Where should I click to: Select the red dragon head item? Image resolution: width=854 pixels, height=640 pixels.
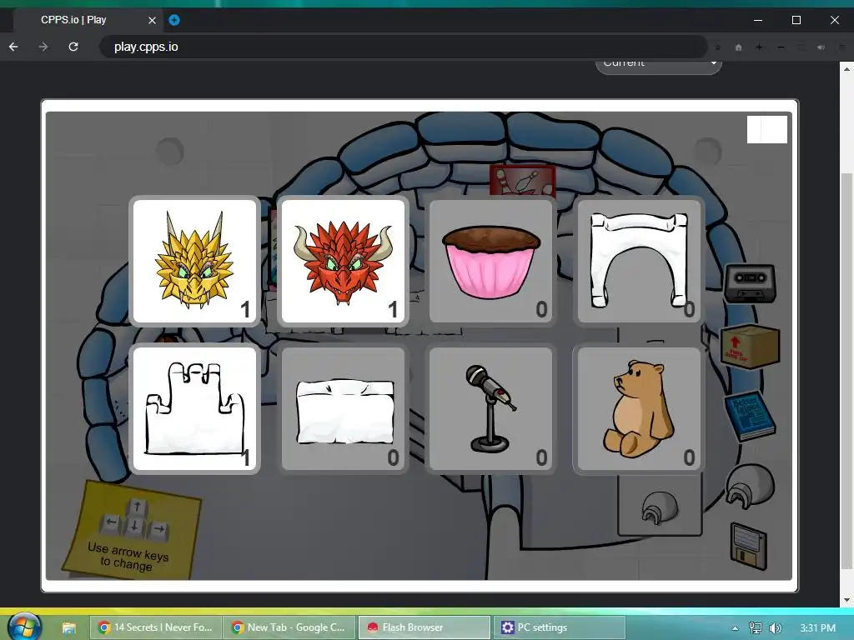pyautogui.click(x=343, y=261)
